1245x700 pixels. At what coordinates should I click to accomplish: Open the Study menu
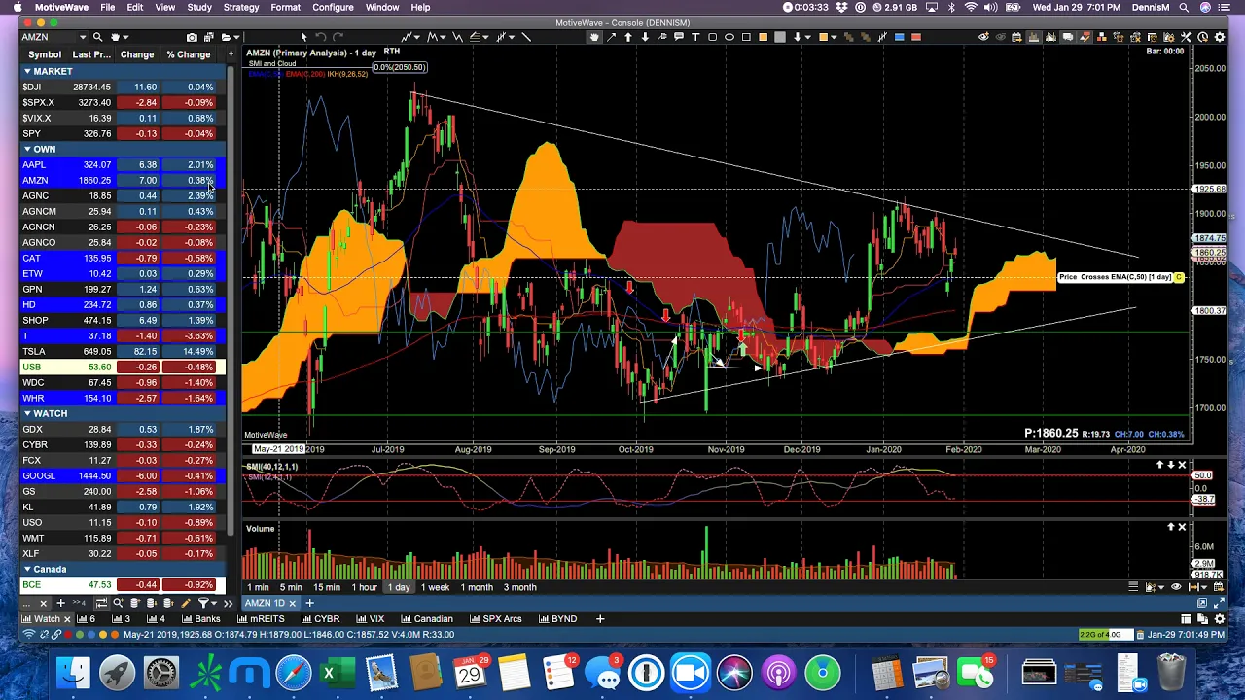point(199,7)
